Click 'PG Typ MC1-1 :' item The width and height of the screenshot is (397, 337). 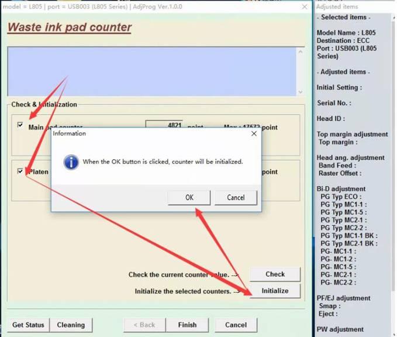point(343,204)
